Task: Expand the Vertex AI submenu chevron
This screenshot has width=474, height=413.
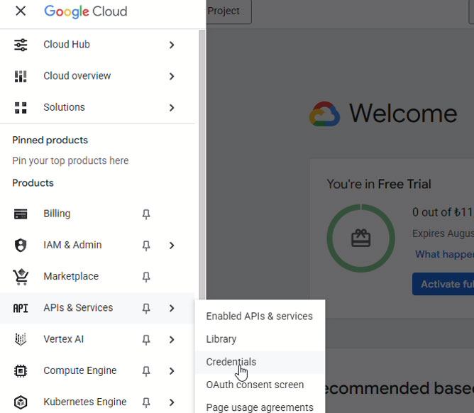Action: pyautogui.click(x=172, y=339)
